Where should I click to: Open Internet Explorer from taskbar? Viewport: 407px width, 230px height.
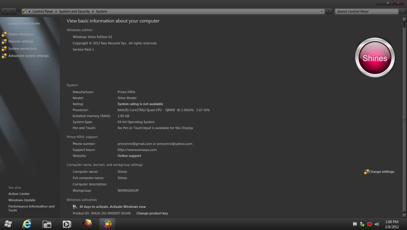[x=27, y=224]
